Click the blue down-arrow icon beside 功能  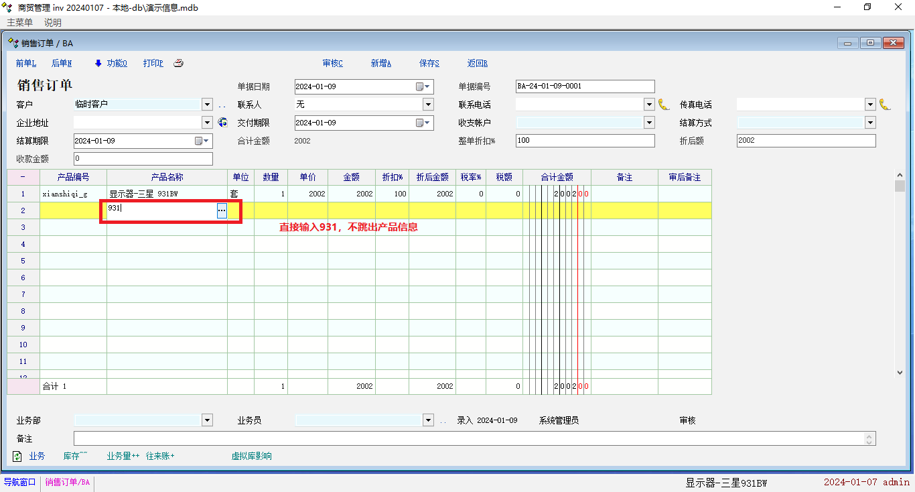(98, 64)
